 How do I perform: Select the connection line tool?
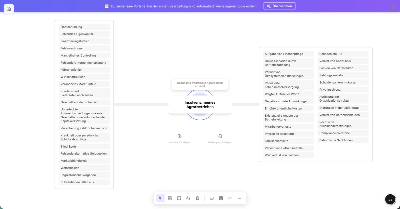pos(188,198)
